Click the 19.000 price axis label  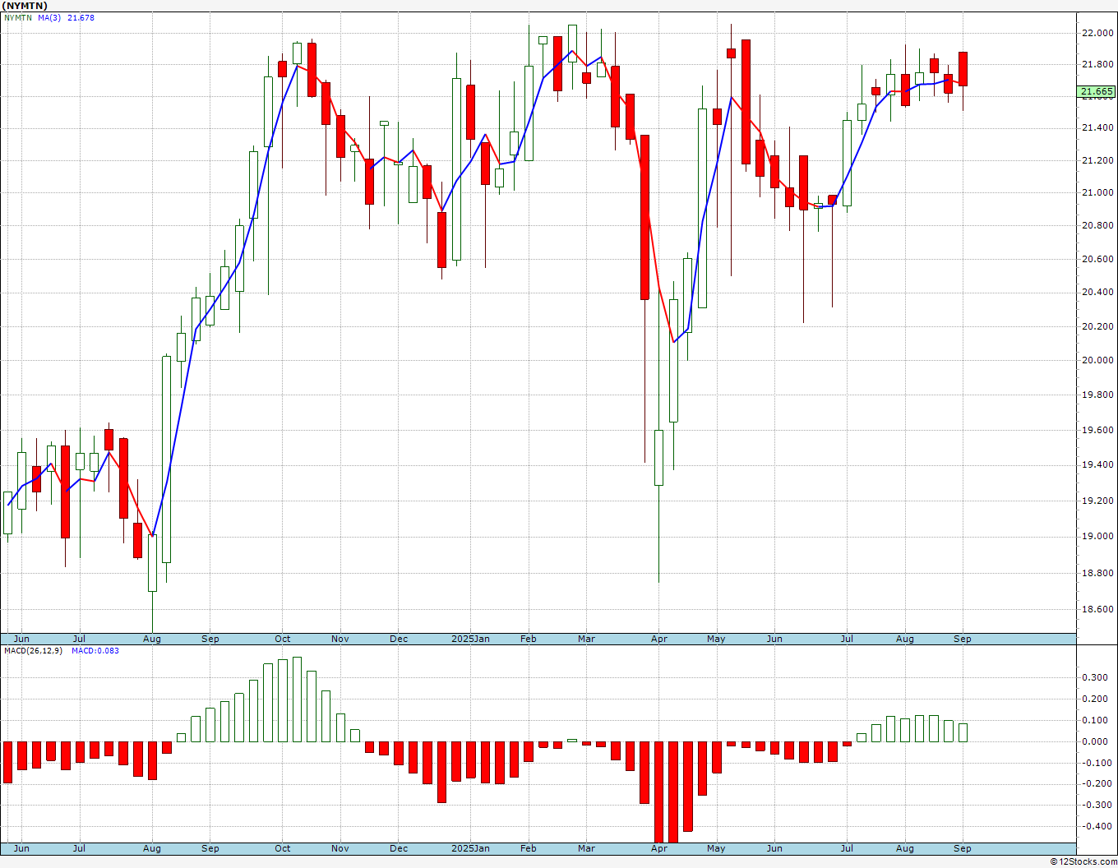(1097, 536)
